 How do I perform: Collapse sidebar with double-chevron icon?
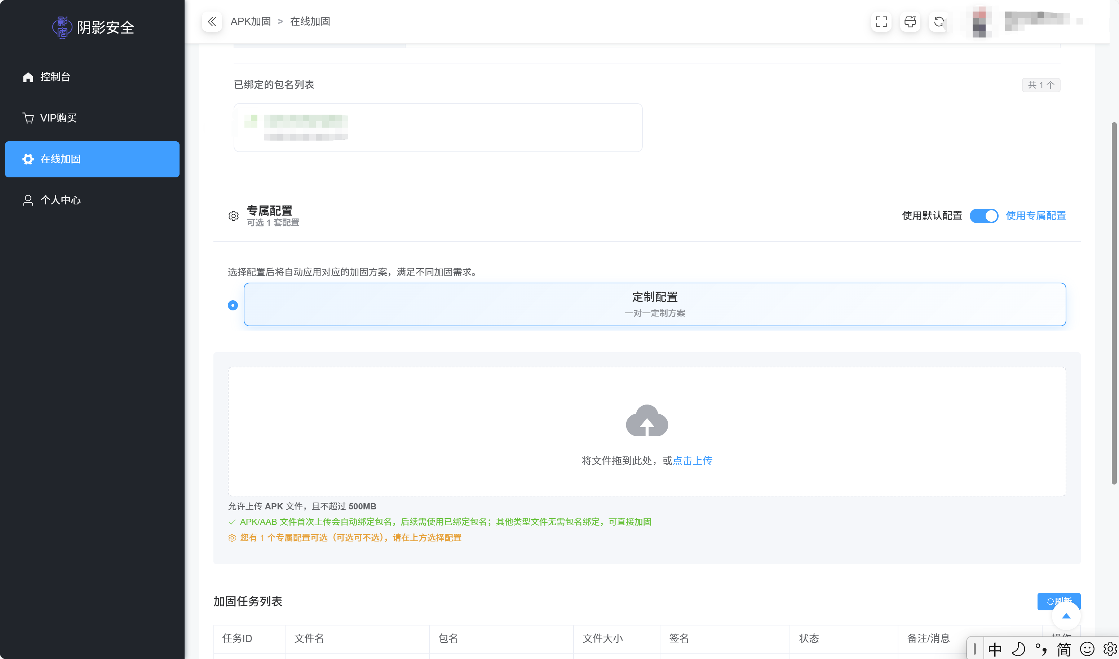[212, 21]
